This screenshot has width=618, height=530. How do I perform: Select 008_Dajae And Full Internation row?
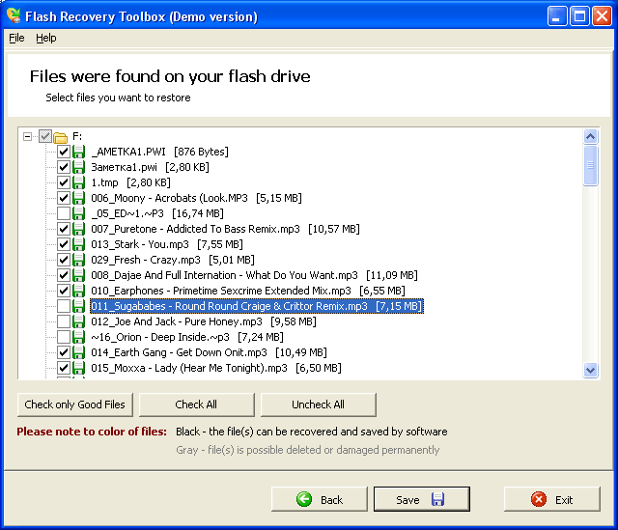[254, 275]
